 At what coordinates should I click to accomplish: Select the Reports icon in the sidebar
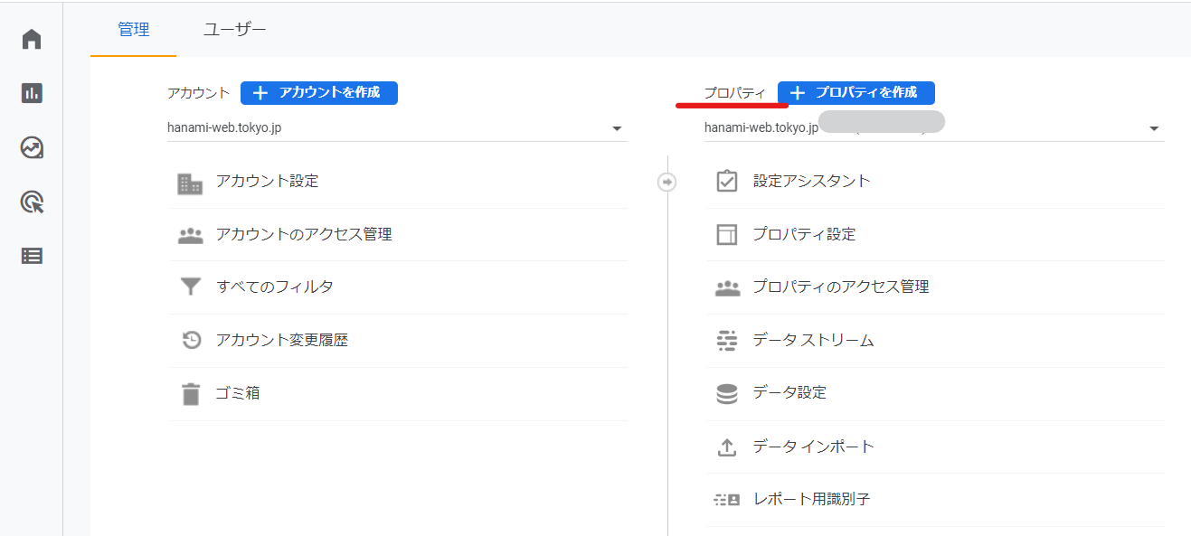tap(30, 92)
